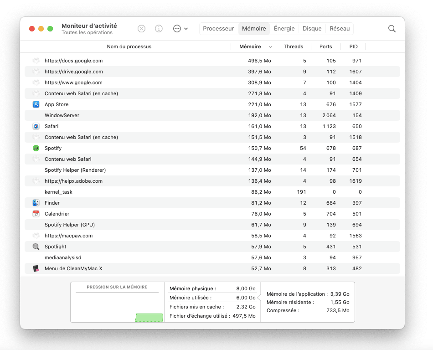The height and width of the screenshot is (350, 433).
Task: Select the Spotlight magnifier icon
Action: click(36, 247)
